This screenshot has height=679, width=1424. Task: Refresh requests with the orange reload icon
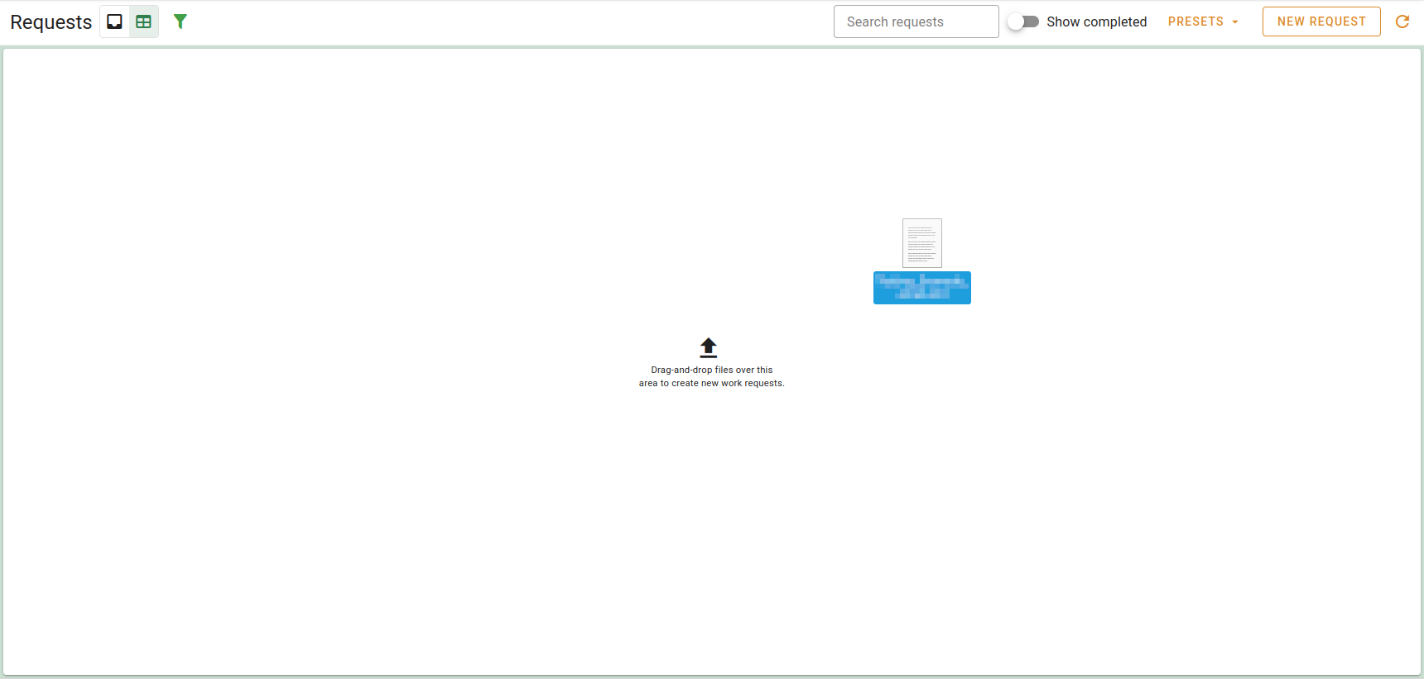click(1402, 22)
